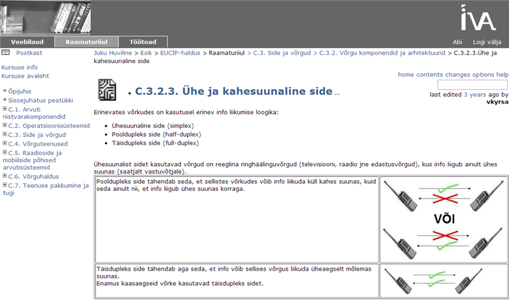Open the Abi help link

457,42
